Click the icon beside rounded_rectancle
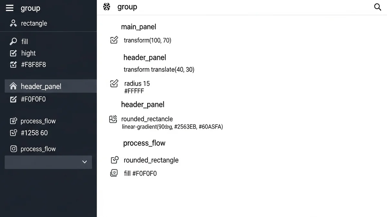Image resolution: width=387 pixels, height=217 pixels. coord(113,119)
